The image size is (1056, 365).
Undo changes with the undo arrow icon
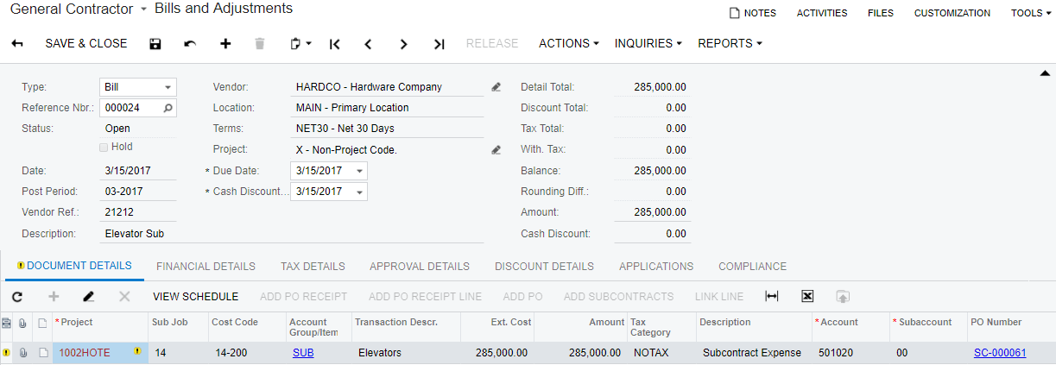click(190, 44)
